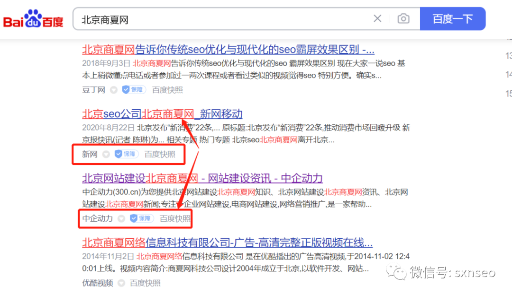Open 百度快照 for the 新网 result

click(x=160, y=154)
